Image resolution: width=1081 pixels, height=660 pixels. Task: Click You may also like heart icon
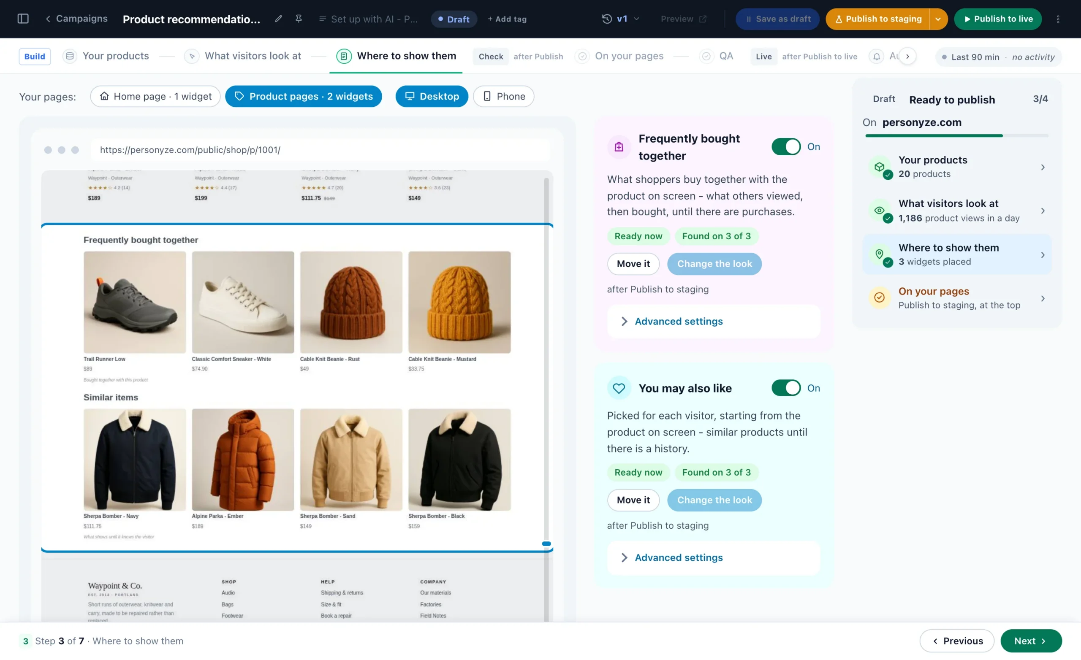[619, 388]
